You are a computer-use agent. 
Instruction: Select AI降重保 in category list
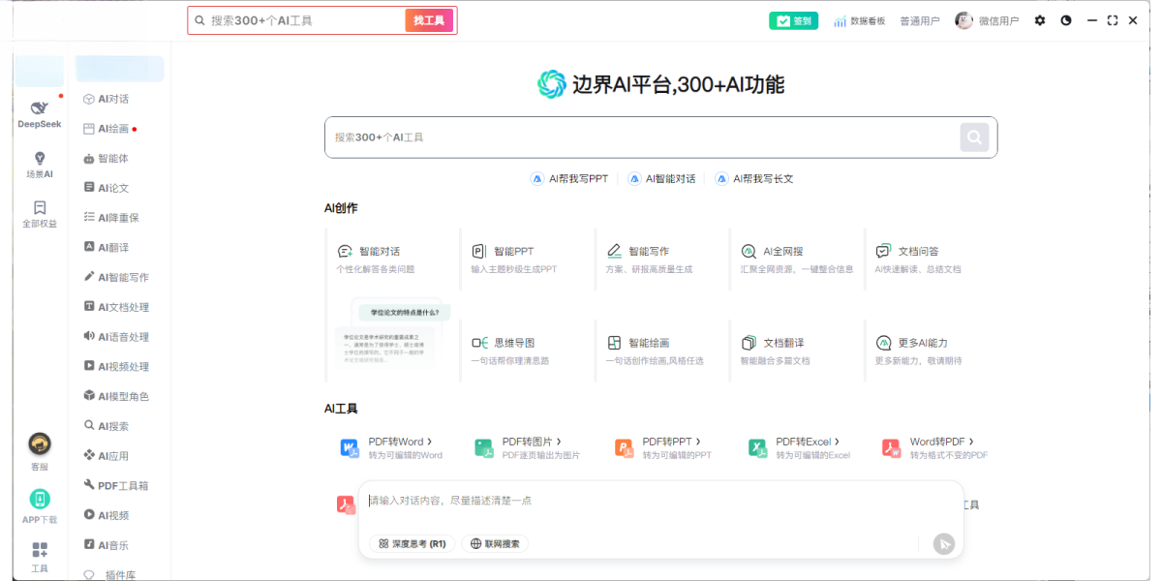111,218
